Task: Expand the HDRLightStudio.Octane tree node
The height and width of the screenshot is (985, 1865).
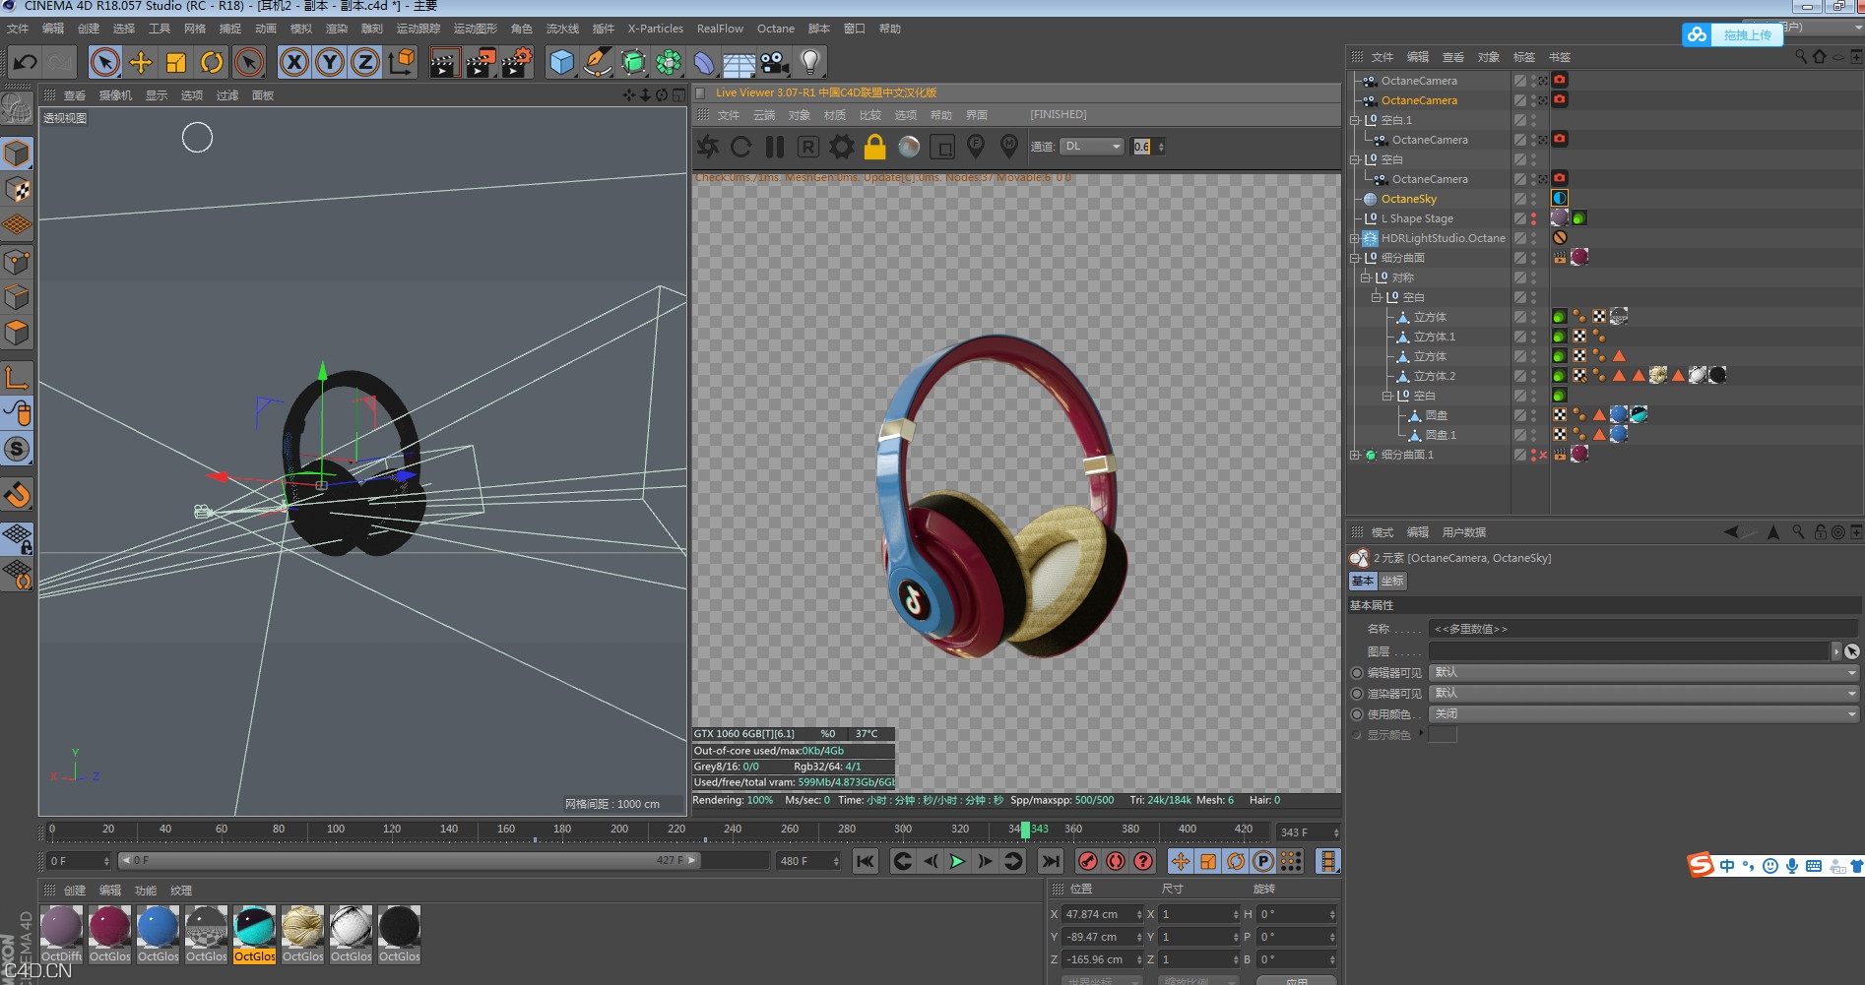Action: coord(1355,238)
